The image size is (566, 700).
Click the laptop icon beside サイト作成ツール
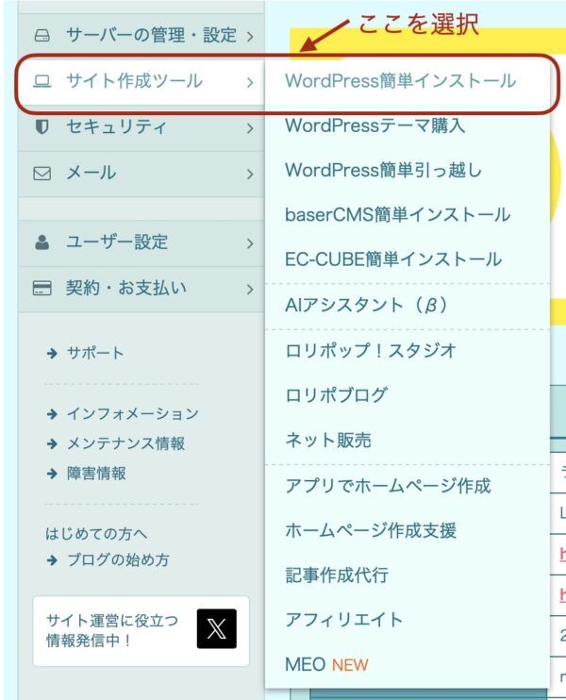tap(42, 82)
